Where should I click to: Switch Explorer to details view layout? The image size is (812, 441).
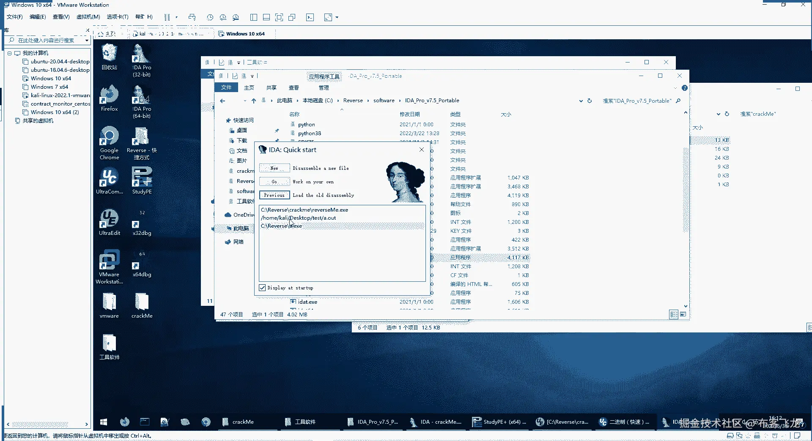click(674, 314)
